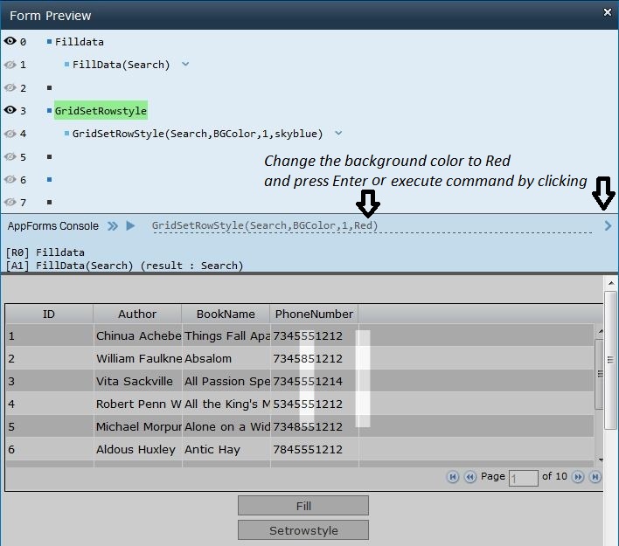
Task: Click black square marker on row 5
Action: click(49, 156)
